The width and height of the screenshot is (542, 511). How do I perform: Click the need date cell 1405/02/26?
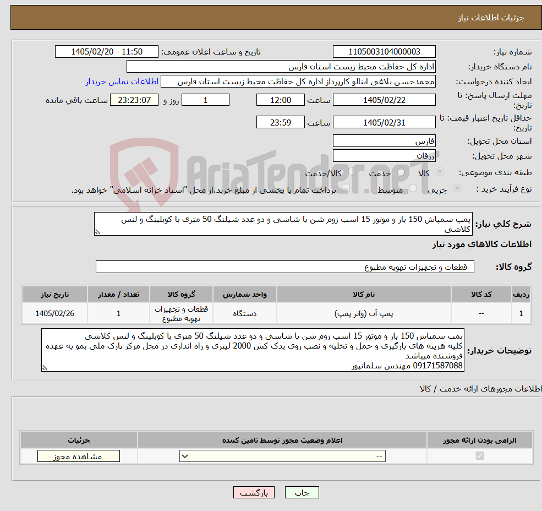(x=54, y=313)
